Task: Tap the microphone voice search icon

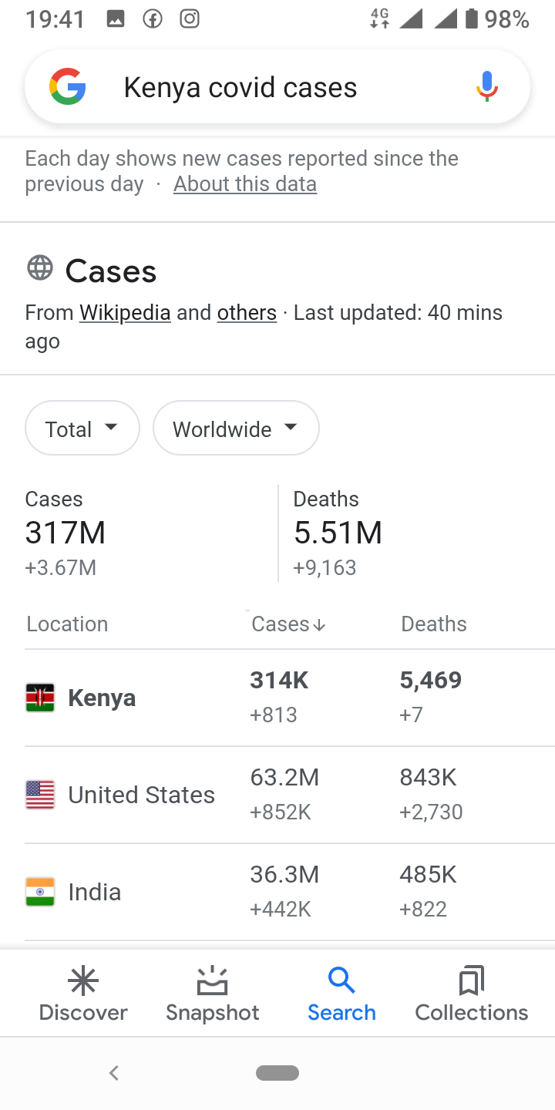Action: coord(486,87)
